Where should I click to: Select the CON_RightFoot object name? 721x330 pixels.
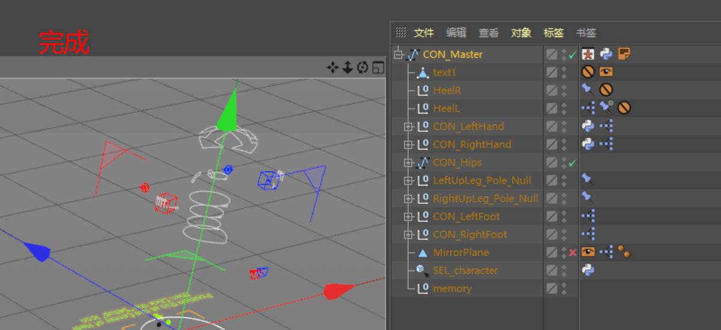pos(470,235)
